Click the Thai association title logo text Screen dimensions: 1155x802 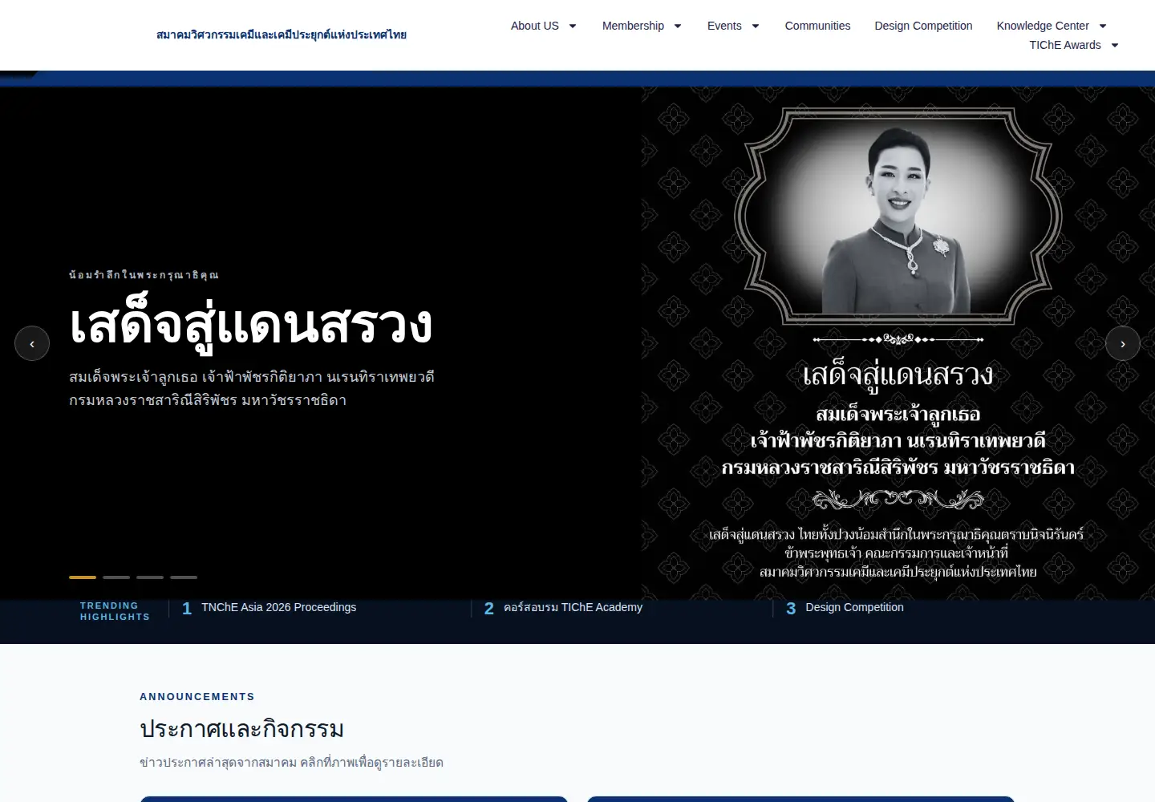[x=282, y=34]
